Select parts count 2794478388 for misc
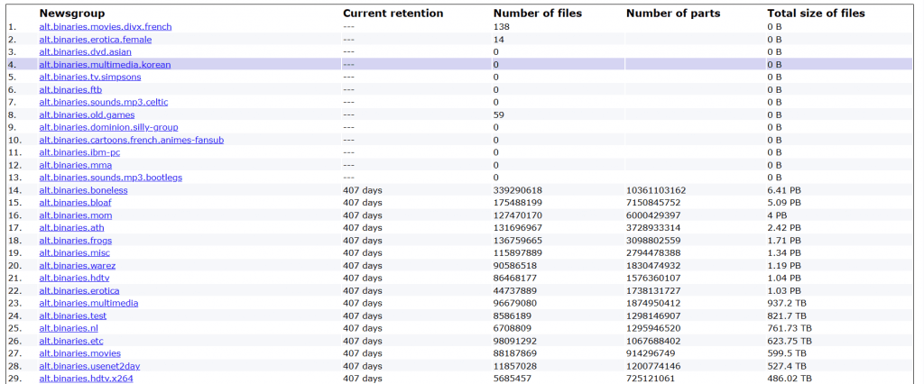924x384 pixels. pos(653,252)
